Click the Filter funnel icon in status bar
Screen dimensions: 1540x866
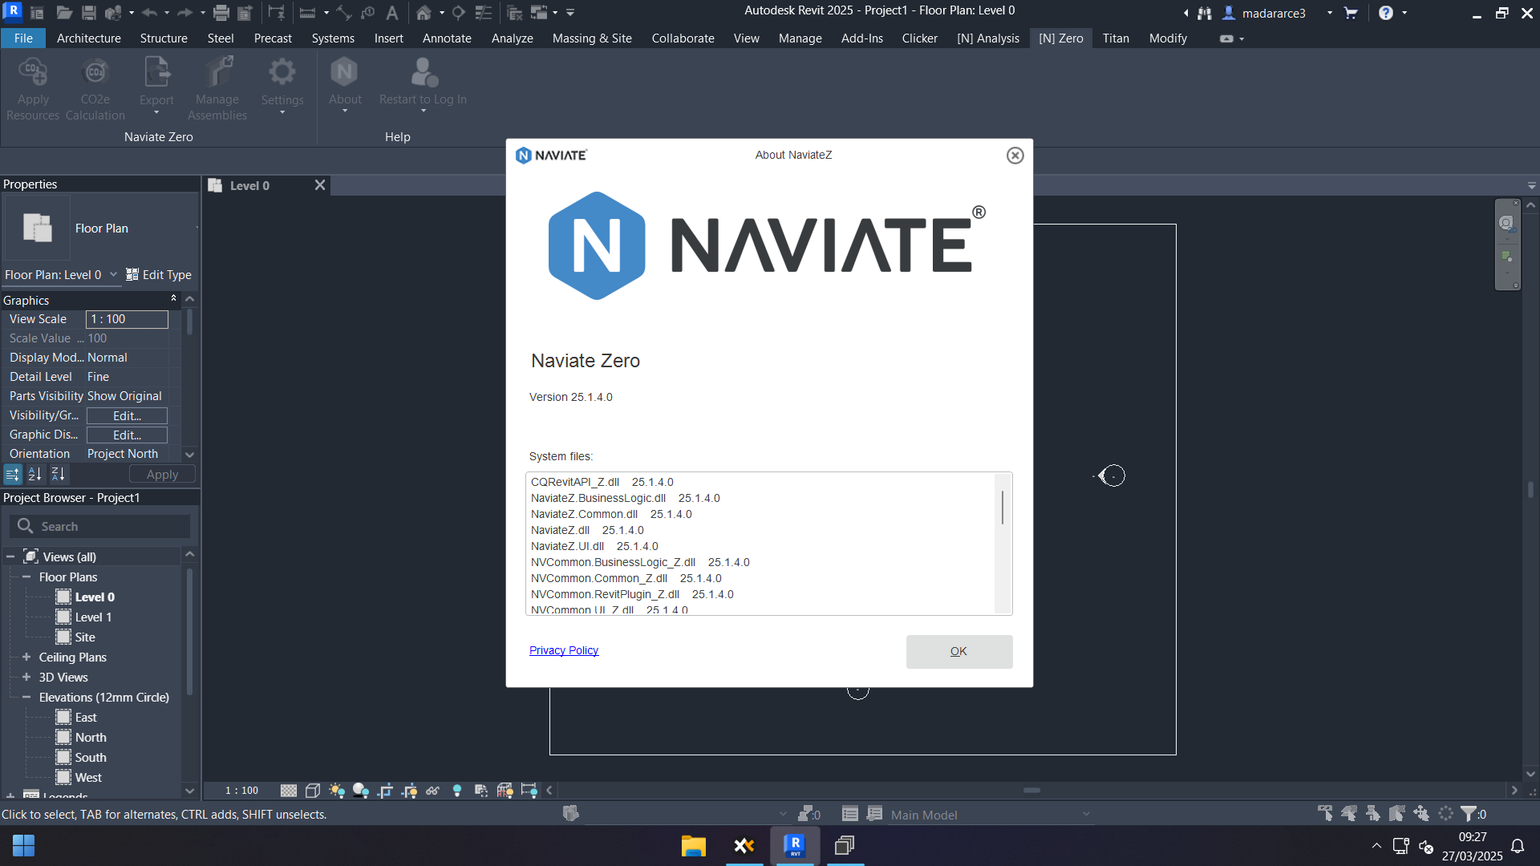tap(1469, 814)
